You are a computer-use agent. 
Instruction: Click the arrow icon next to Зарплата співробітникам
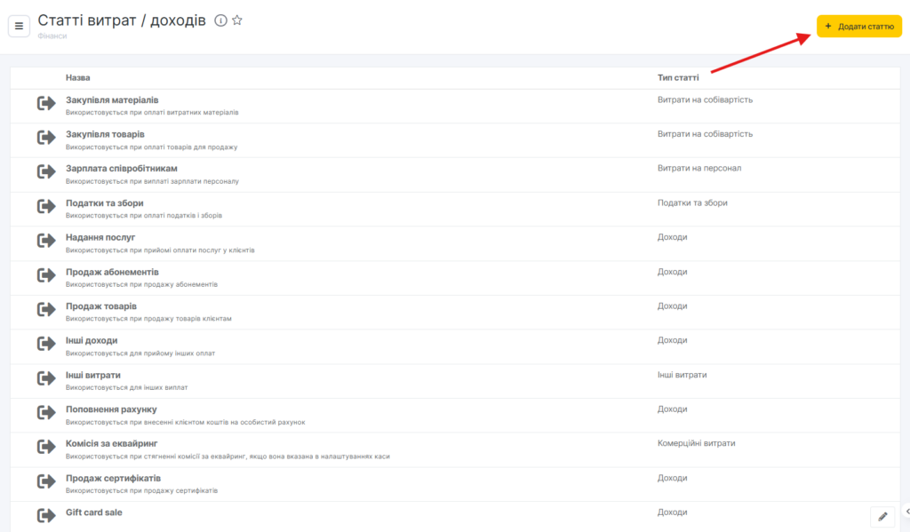46,172
